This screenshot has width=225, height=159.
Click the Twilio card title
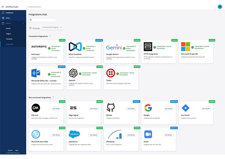tap(109, 80)
